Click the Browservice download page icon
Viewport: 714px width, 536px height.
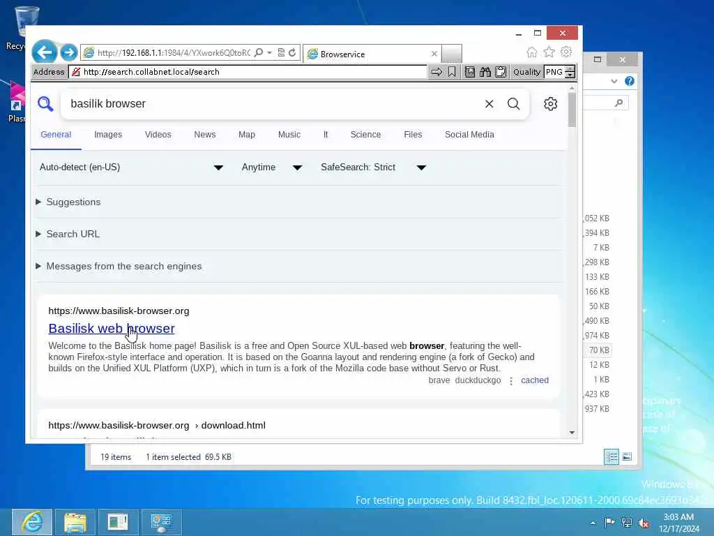(470, 72)
